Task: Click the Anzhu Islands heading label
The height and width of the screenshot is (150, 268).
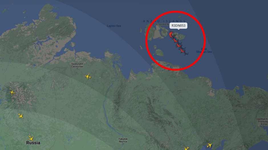Action: tap(164, 21)
